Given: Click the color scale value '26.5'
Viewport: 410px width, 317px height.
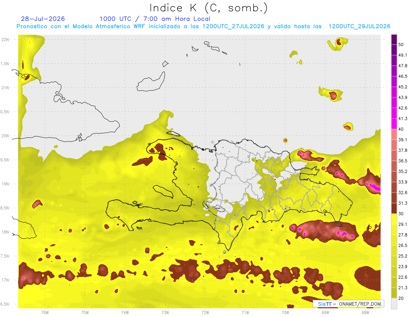Looking at the screenshot, I should [x=403, y=246].
